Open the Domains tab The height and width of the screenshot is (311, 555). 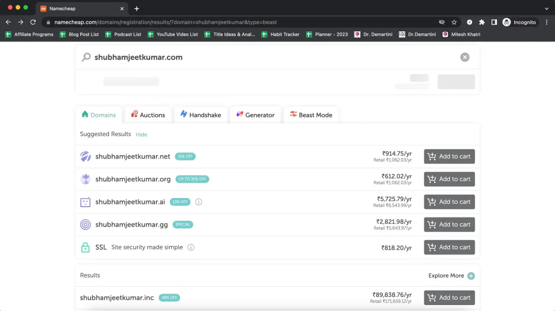[x=99, y=115]
